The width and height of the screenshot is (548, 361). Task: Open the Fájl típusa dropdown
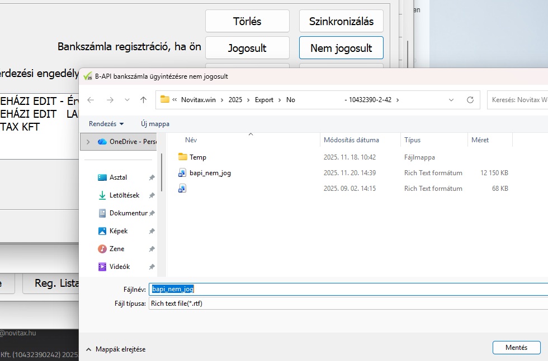(347, 304)
